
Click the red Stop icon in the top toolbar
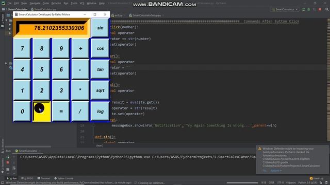coord(320,9)
